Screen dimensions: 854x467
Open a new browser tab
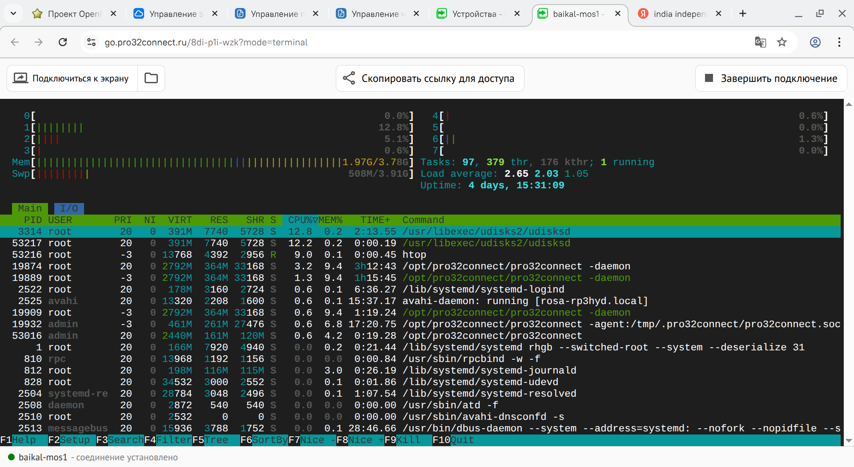coord(743,14)
